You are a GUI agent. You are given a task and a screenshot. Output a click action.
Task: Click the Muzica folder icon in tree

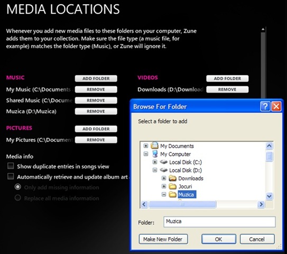coord(172,194)
